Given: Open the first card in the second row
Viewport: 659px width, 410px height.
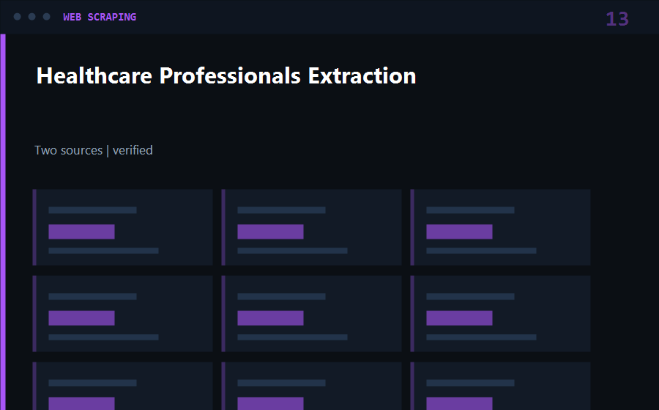Looking at the screenshot, I should coord(123,314).
